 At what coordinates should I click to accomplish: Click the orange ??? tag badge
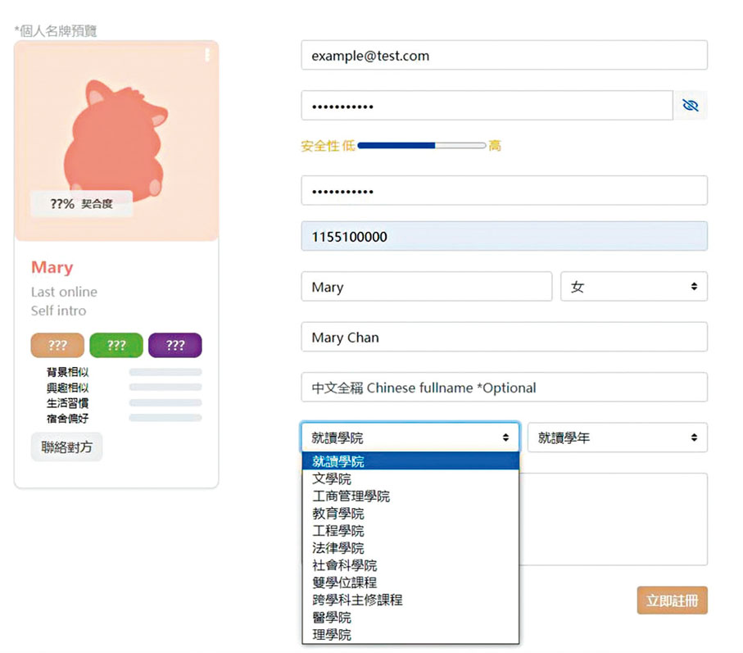point(57,345)
